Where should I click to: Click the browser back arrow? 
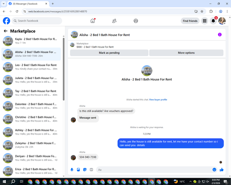(x=4, y=12)
